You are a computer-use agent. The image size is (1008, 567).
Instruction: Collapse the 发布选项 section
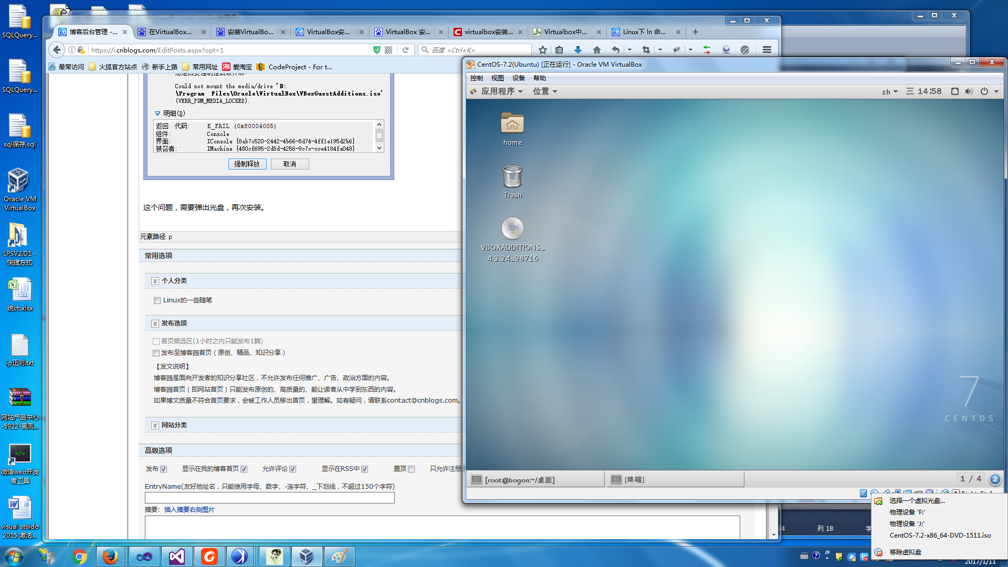click(155, 324)
